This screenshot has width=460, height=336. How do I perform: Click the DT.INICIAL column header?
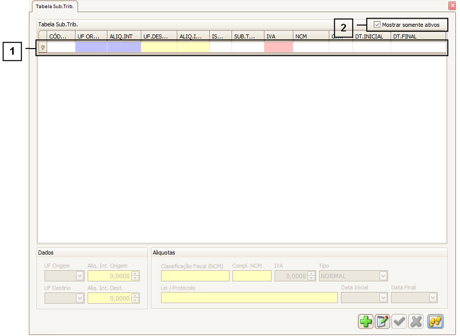371,36
